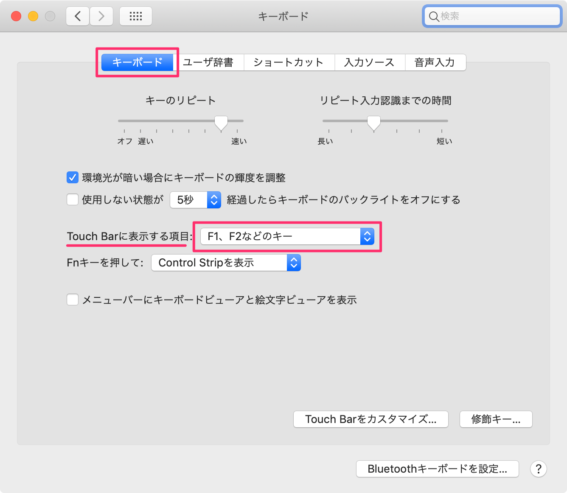Screen dimensions: 567x493
Task: Click Bluetoothキーボードを設定… button
Action: pyautogui.click(x=438, y=469)
